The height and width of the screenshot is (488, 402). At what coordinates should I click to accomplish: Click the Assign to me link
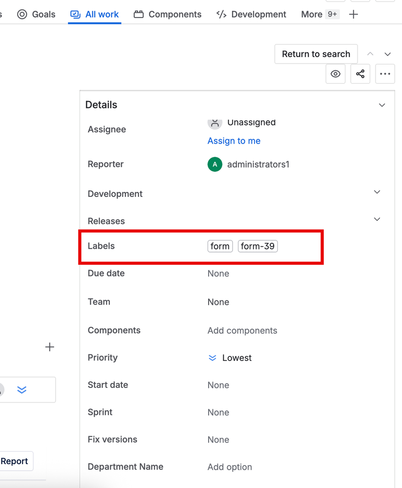click(234, 141)
